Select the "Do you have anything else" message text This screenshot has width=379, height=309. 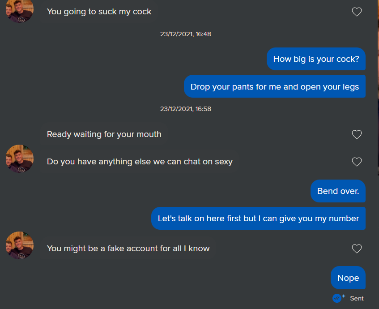(140, 162)
